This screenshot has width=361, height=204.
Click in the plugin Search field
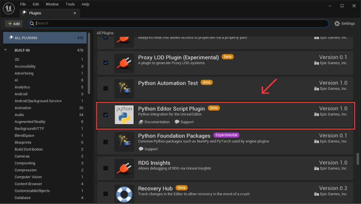click(x=178, y=23)
